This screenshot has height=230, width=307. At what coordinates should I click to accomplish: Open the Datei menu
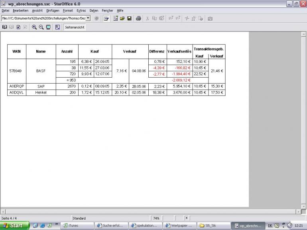pyautogui.click(x=6, y=11)
